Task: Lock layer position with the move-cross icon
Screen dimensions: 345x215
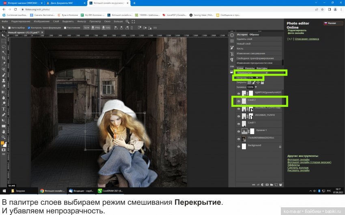Action: (x=258, y=83)
